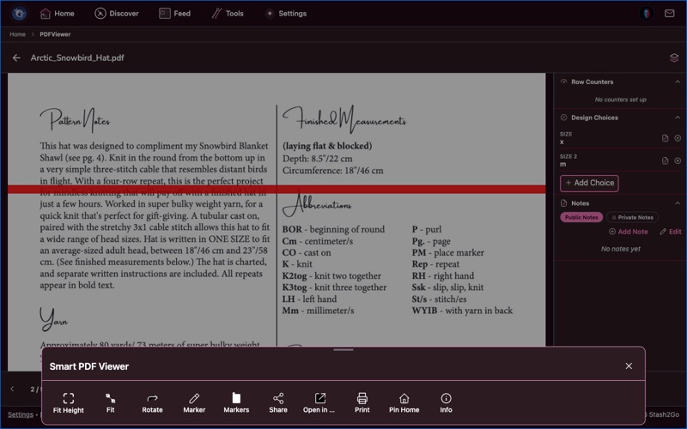Click the Settings link in footer
This screenshot has width=687, height=429.
(x=20, y=414)
